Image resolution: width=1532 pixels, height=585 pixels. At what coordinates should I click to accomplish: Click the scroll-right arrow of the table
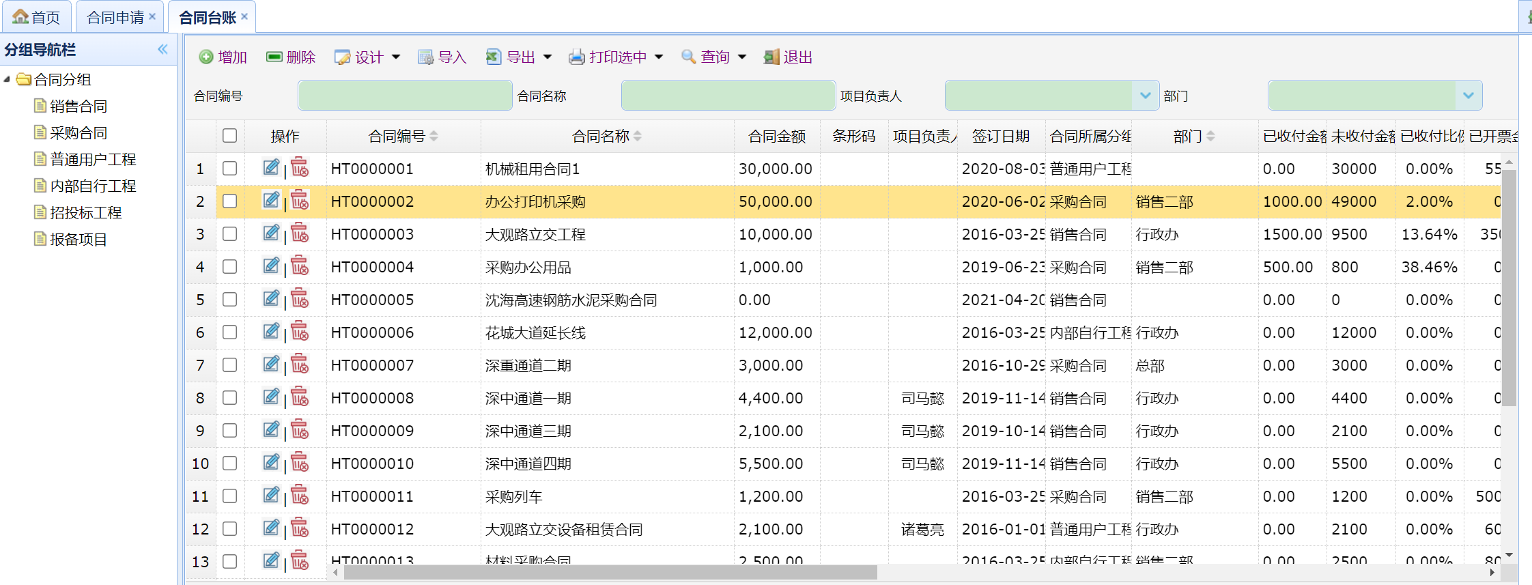click(1492, 572)
